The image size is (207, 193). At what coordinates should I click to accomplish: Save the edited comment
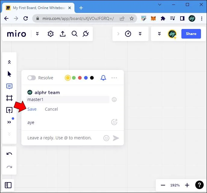[x=32, y=109]
